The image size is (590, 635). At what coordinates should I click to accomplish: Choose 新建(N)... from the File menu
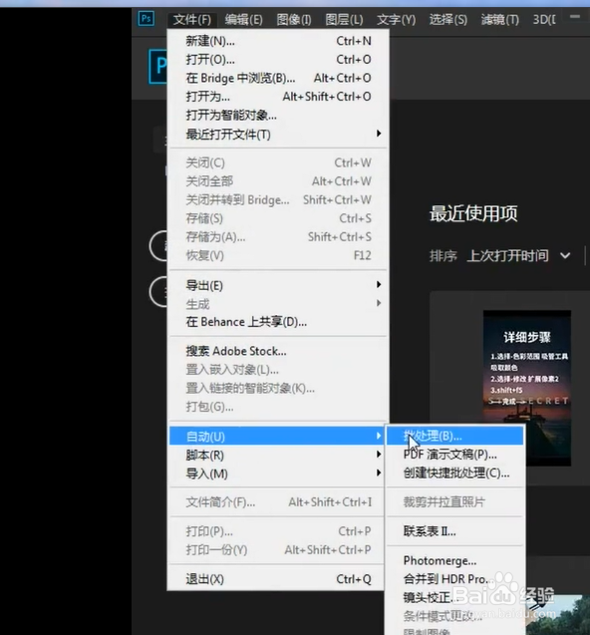pos(278,41)
